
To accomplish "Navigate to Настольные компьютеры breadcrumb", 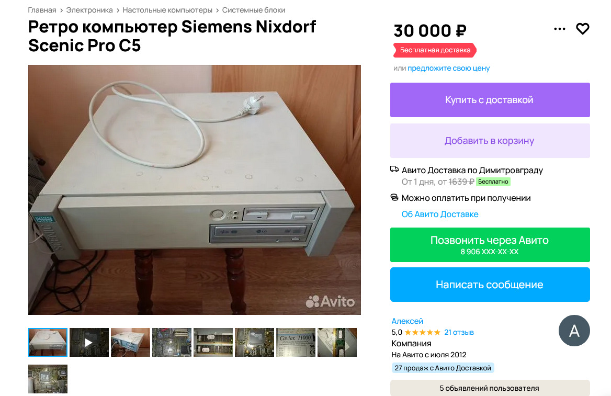I will [167, 10].
